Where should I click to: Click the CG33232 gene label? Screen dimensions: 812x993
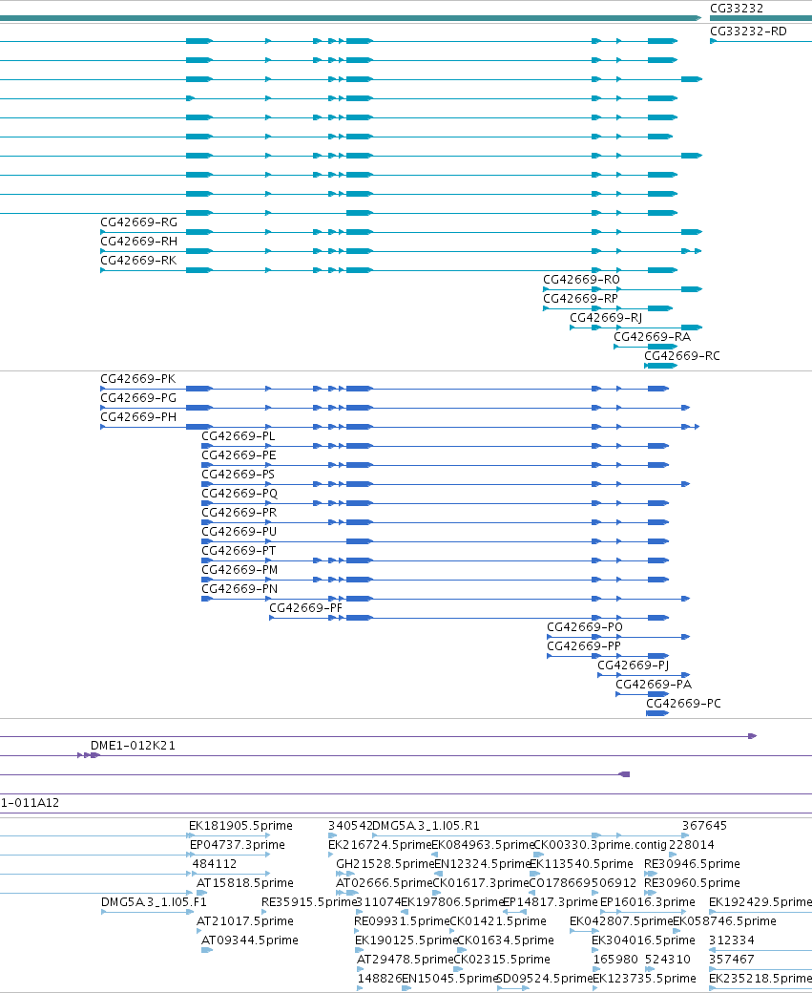coord(737,9)
